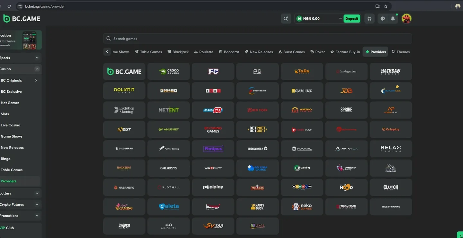Viewport: 463px width, 238px height.
Task: Bookmark this page with star icon
Action: 386,6
